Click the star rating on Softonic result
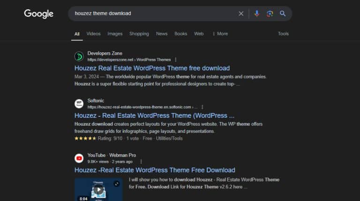 click(x=85, y=138)
